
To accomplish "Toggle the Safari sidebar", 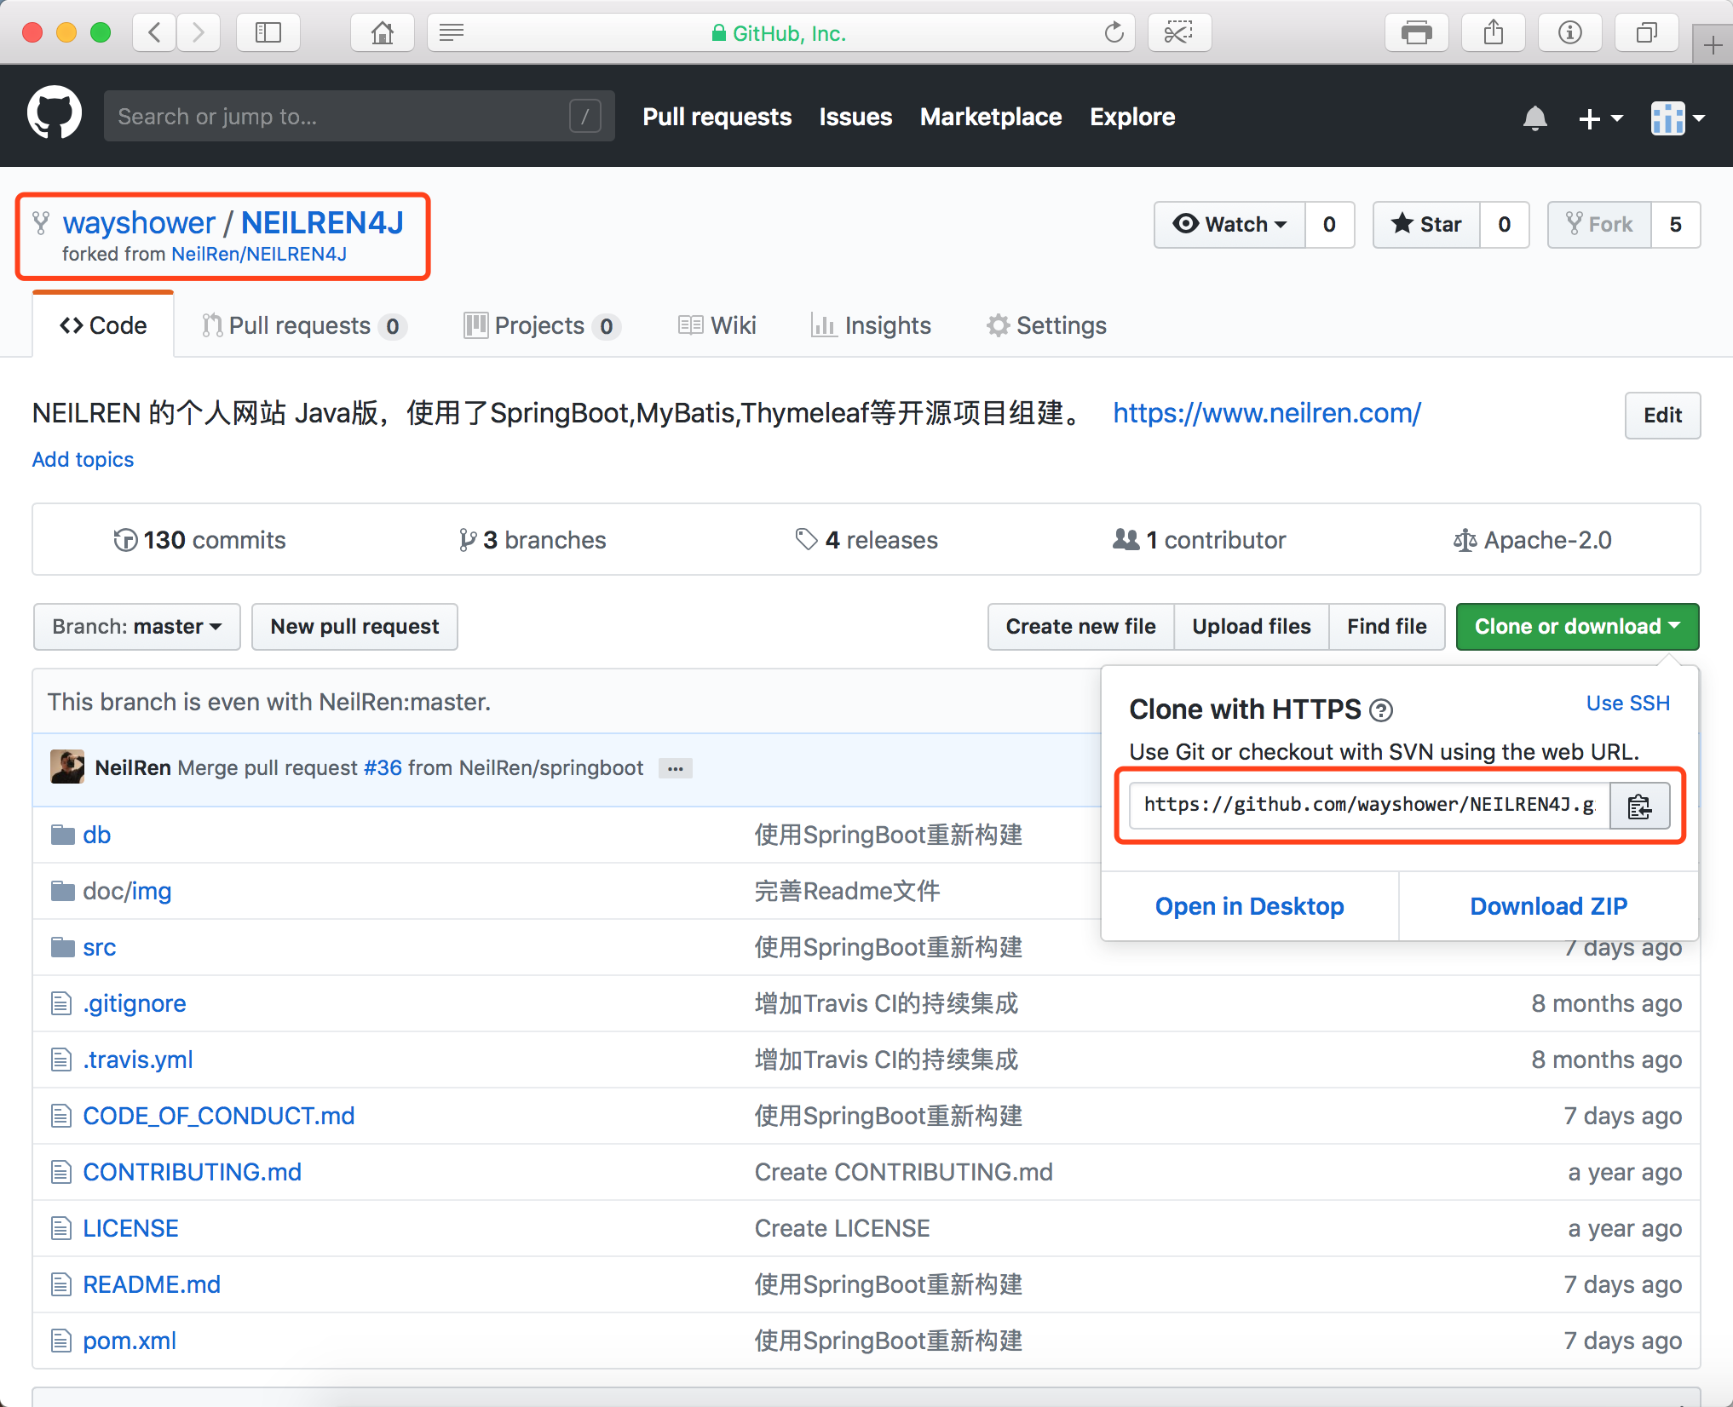I will pyautogui.click(x=268, y=33).
